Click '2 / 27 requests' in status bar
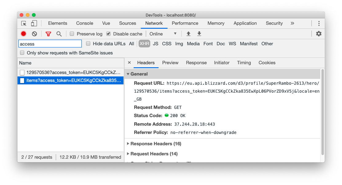342x185 pixels. [37, 157]
